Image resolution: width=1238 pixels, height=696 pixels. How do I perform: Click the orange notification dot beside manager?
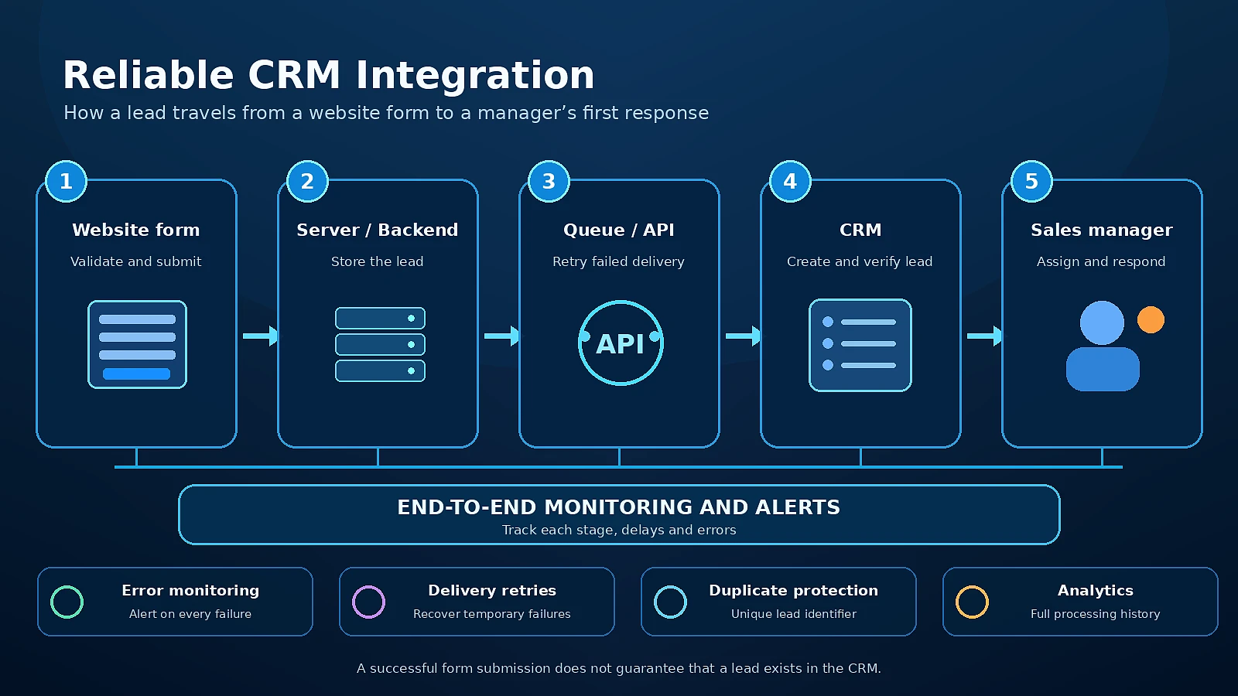tap(1151, 319)
